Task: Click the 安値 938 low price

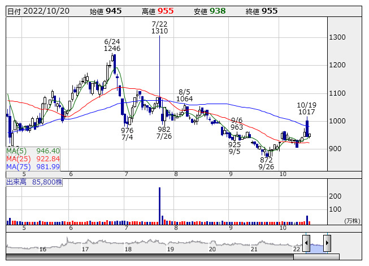Action: coord(210,11)
